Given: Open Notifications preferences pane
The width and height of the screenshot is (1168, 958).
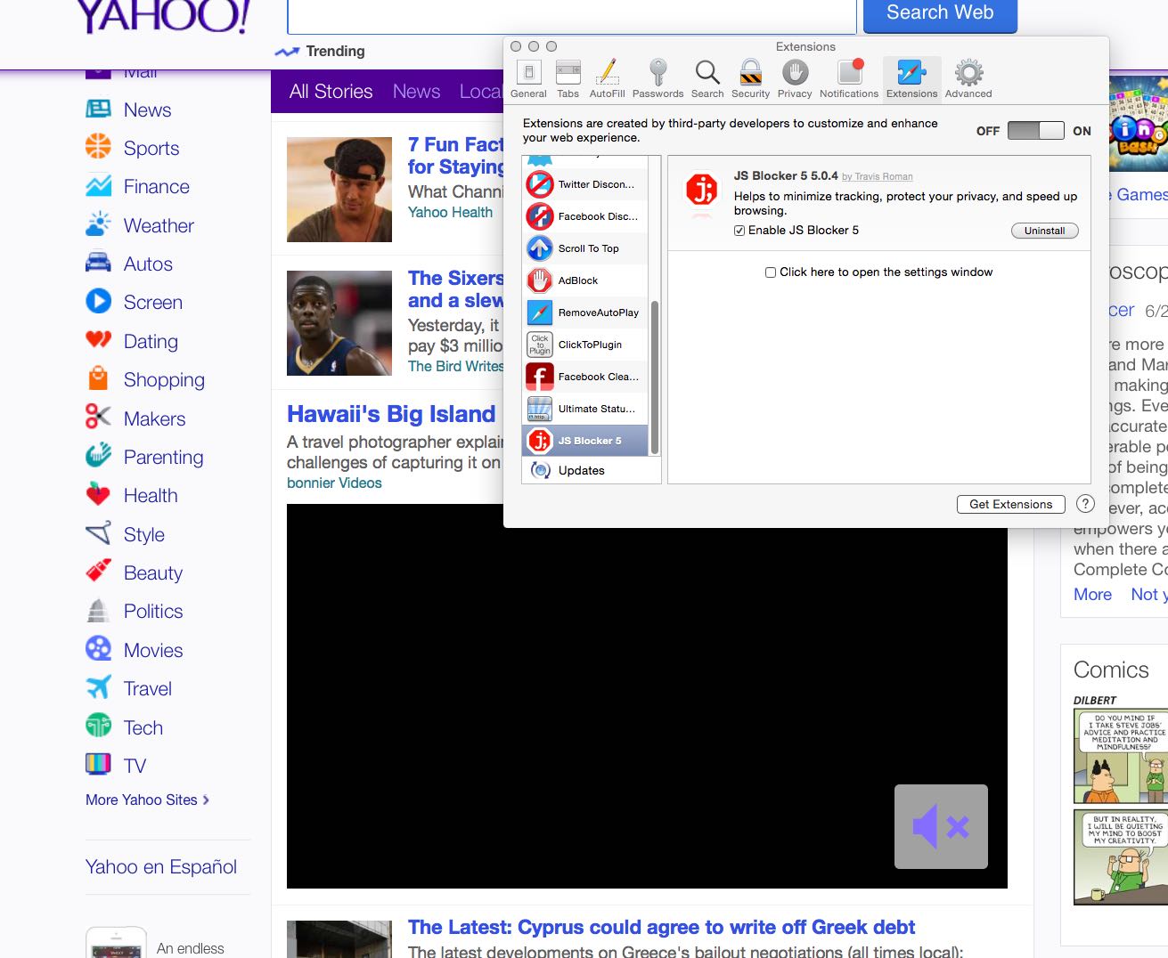Looking at the screenshot, I should point(849,78).
